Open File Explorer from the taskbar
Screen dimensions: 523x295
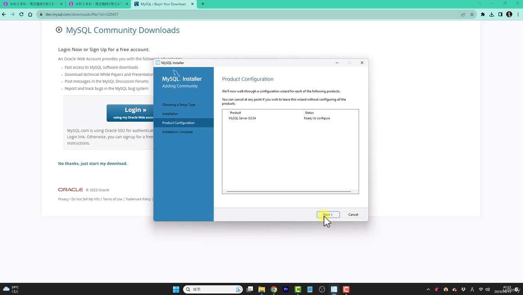pyautogui.click(x=262, y=289)
